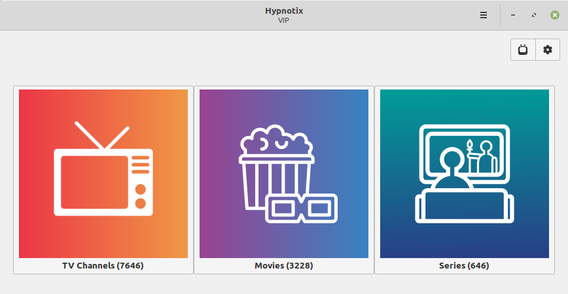Click the antenna on the television icon

(x=101, y=135)
